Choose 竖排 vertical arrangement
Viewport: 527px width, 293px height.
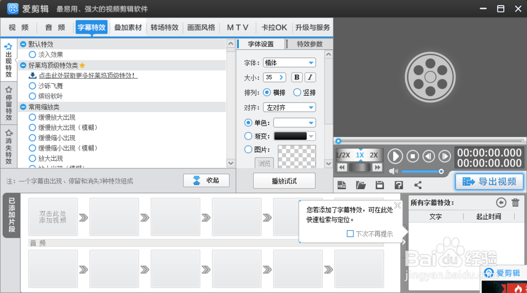(x=297, y=92)
